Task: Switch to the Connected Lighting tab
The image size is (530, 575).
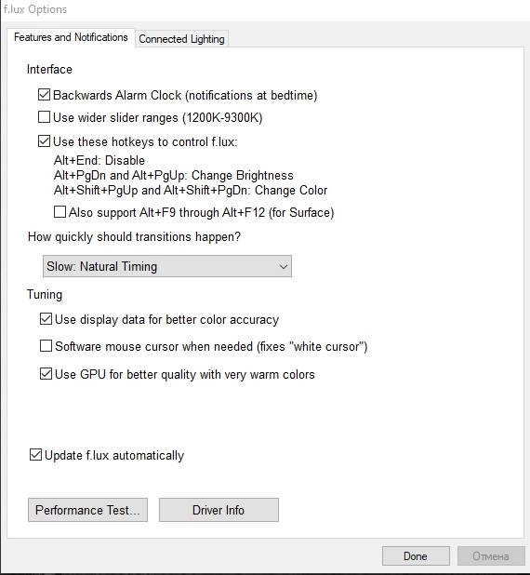Action: (182, 38)
